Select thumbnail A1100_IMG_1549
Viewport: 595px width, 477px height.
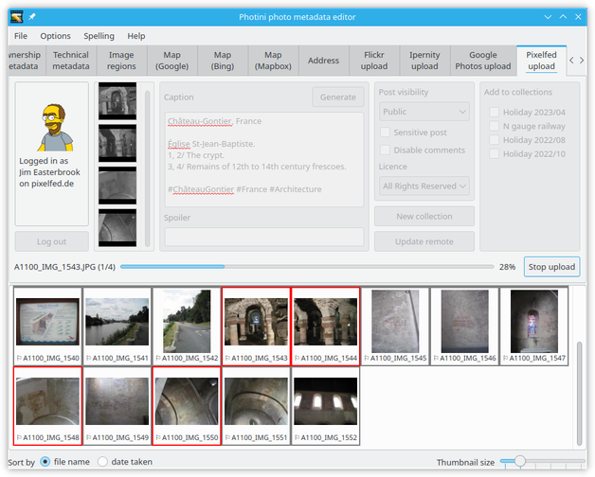[x=117, y=406]
